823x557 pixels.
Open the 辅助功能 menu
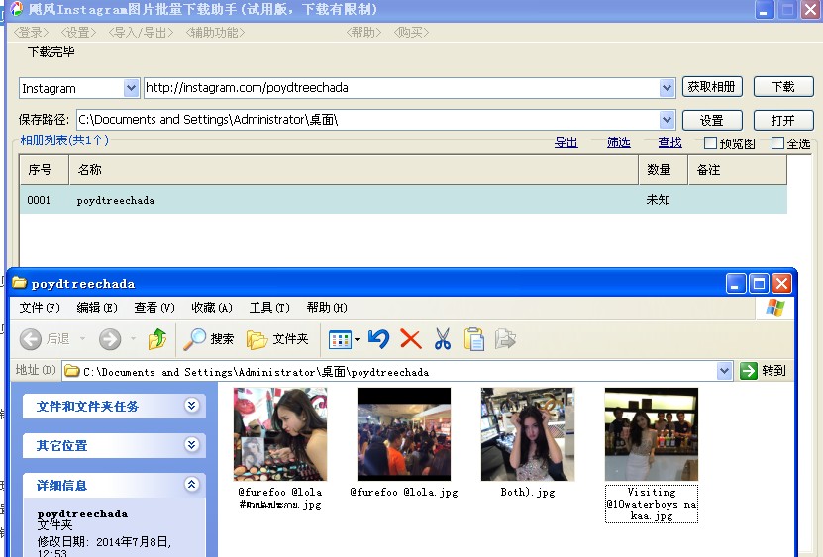click(x=215, y=33)
